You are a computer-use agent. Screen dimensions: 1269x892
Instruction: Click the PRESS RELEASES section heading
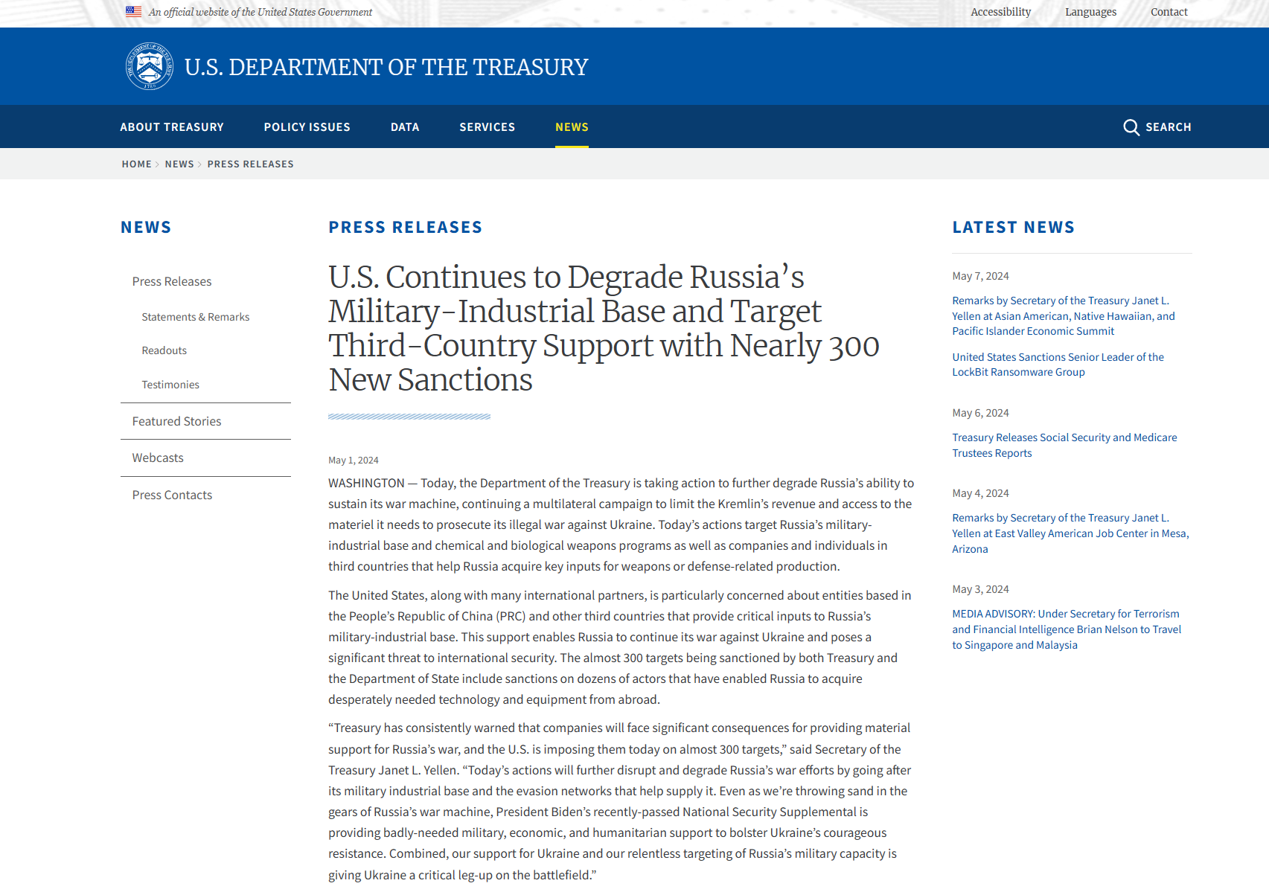(406, 228)
